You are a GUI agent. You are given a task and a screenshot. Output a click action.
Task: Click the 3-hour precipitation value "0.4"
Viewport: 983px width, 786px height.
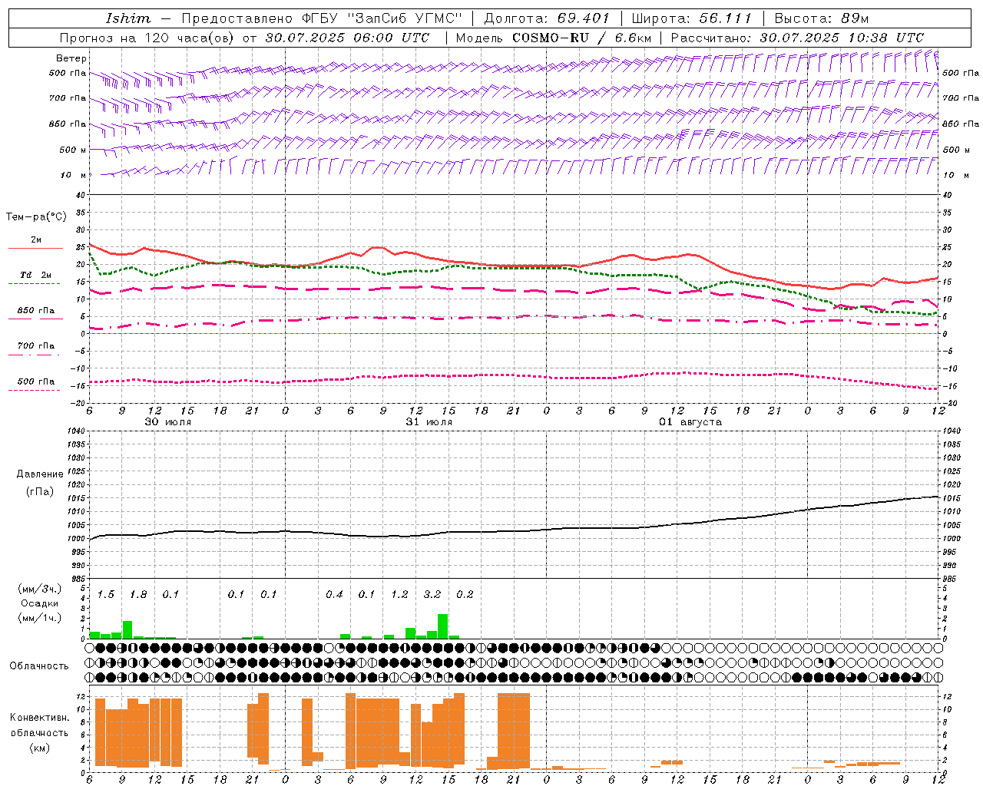(x=334, y=595)
